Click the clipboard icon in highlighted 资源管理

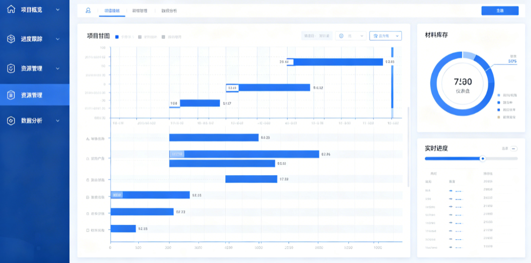11,95
